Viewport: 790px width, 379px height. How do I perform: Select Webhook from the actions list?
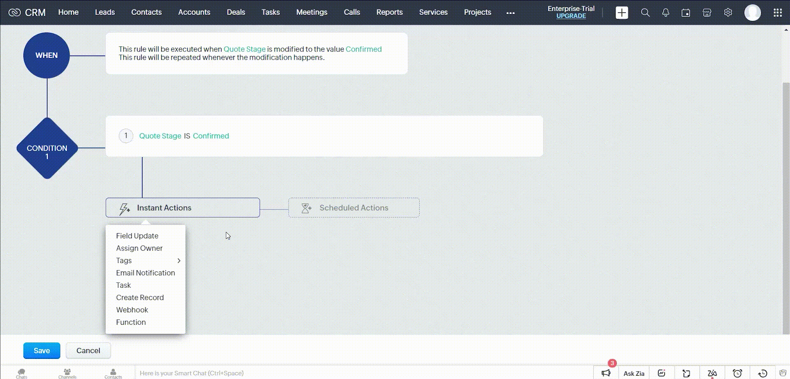click(132, 310)
